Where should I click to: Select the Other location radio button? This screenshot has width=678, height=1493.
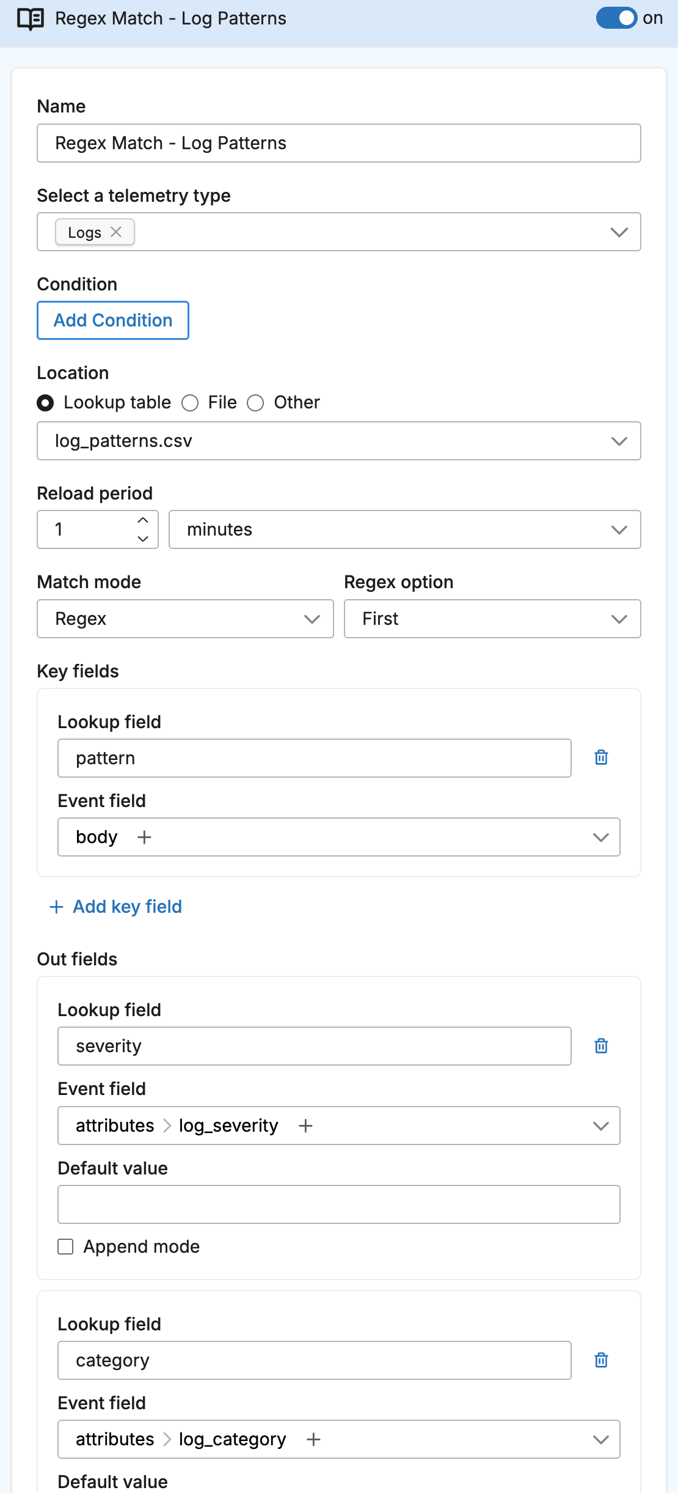coord(255,403)
